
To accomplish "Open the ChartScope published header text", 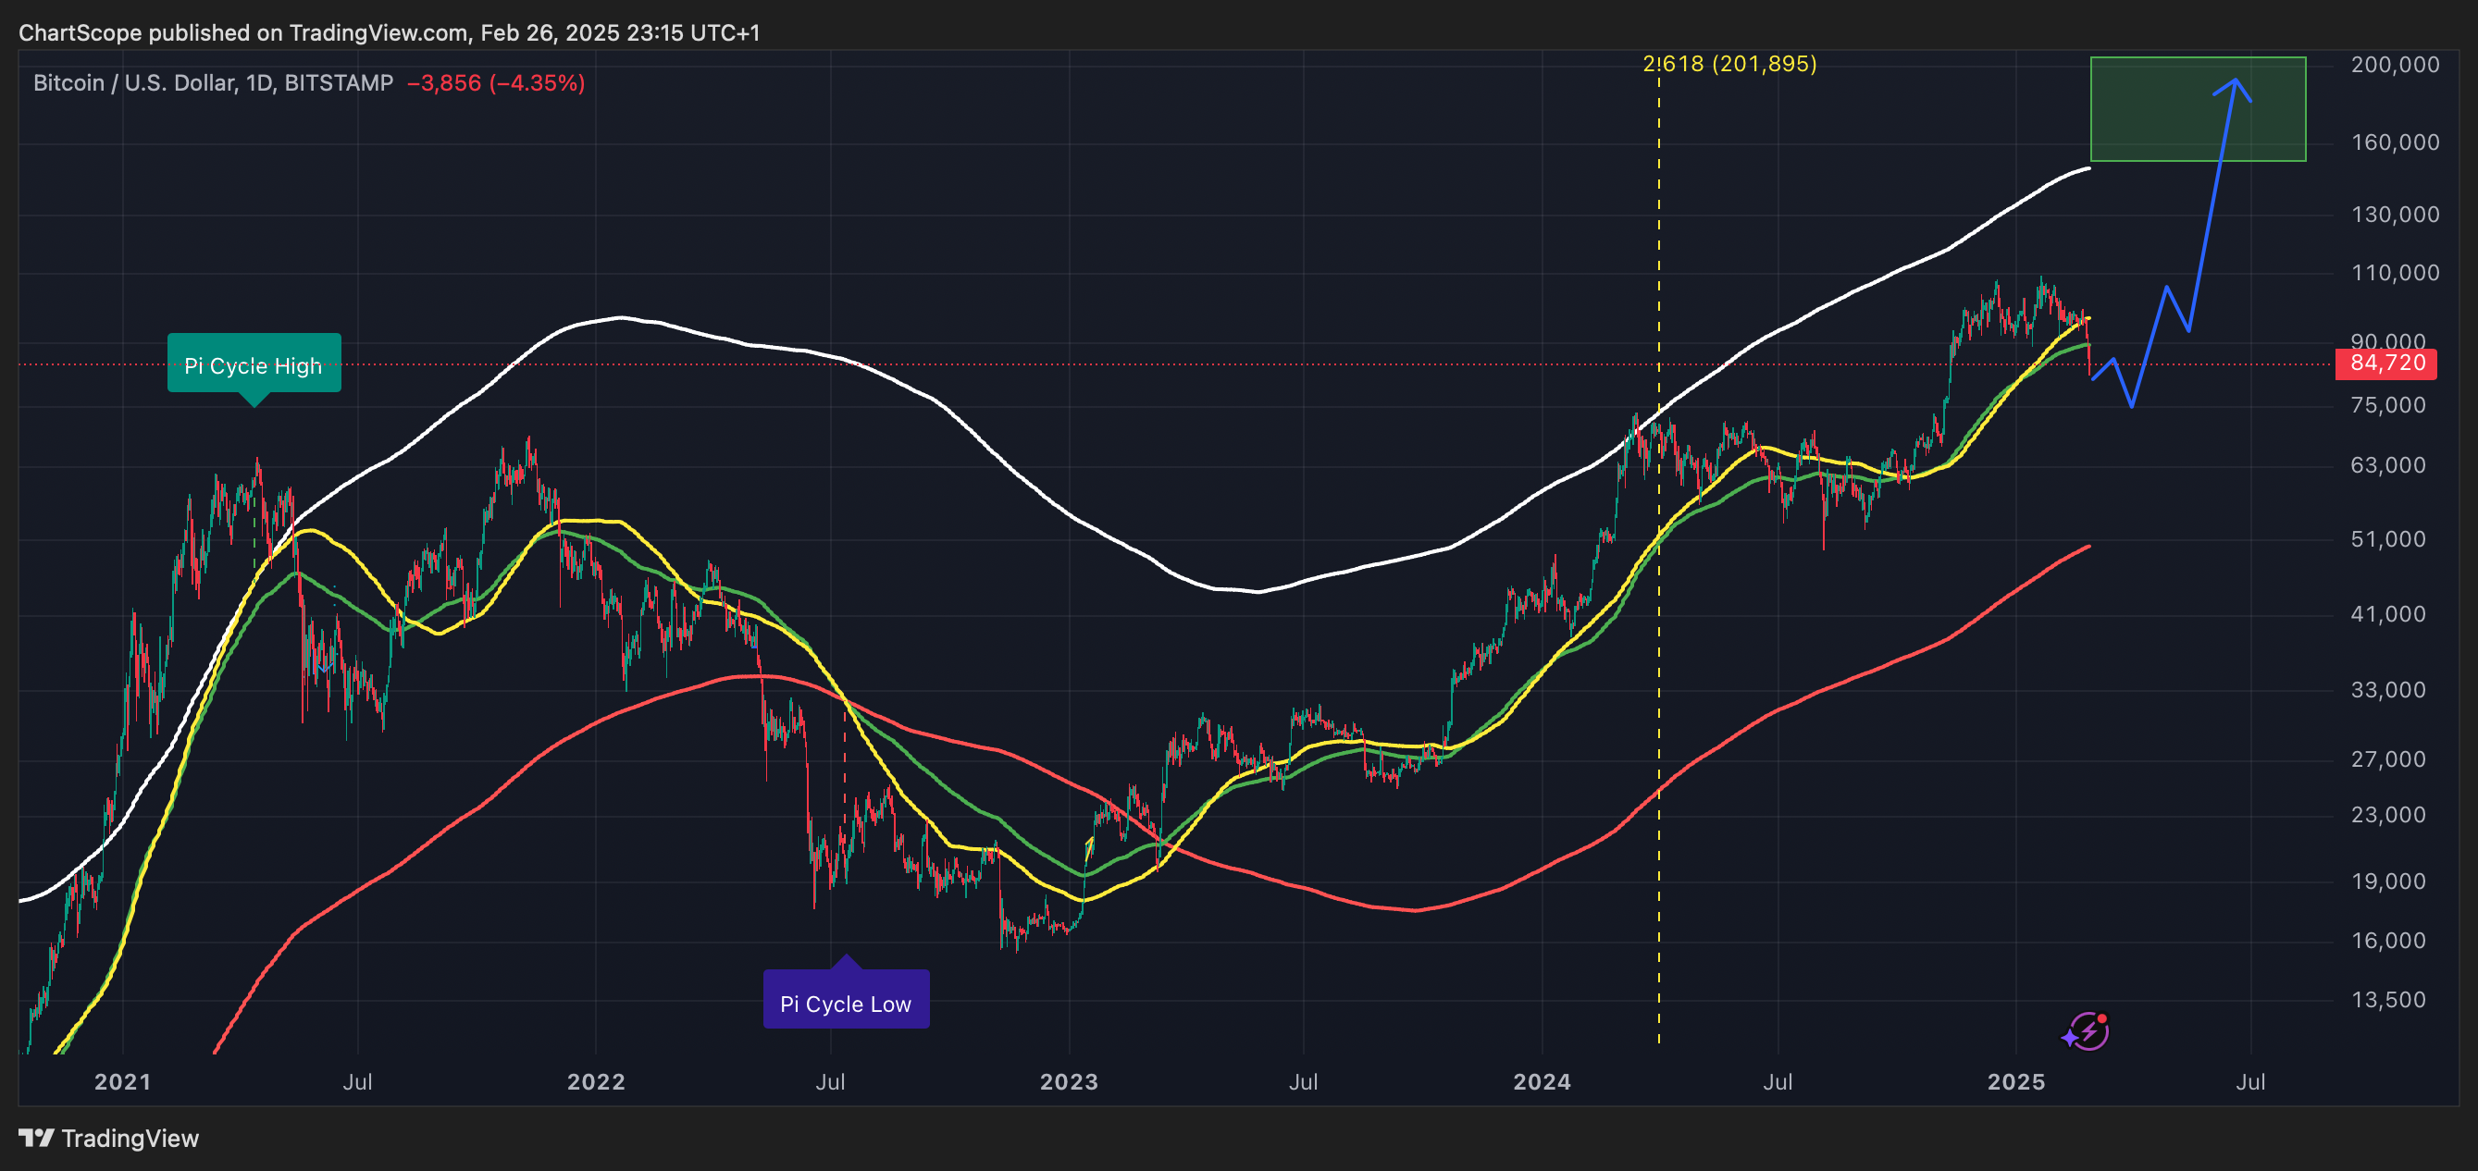I will [x=389, y=32].
